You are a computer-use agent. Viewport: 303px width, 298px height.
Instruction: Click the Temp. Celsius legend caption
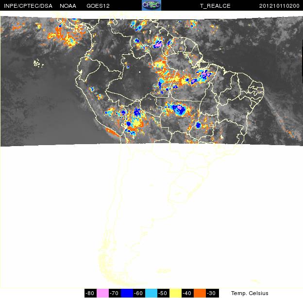coord(250,293)
